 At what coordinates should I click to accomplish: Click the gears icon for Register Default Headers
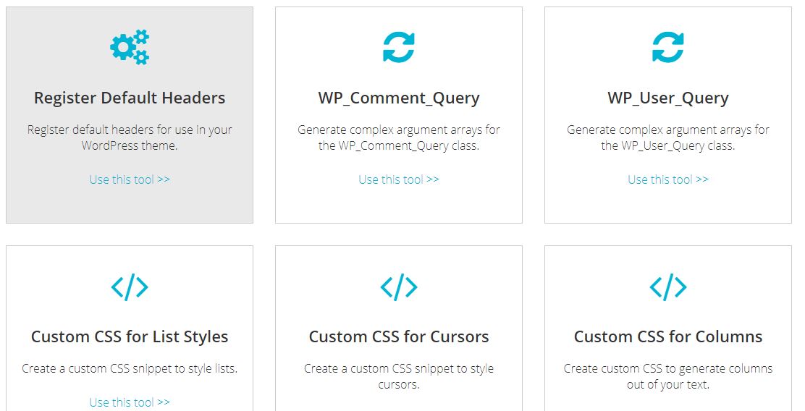click(x=130, y=47)
